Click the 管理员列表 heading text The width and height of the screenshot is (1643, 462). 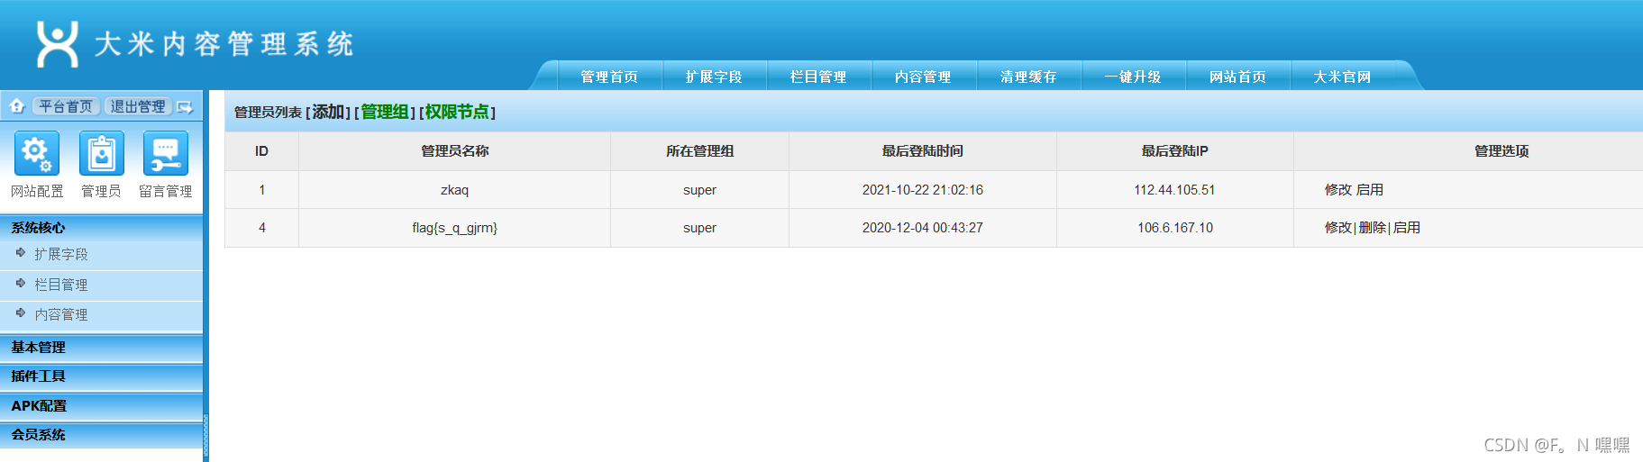[268, 113]
